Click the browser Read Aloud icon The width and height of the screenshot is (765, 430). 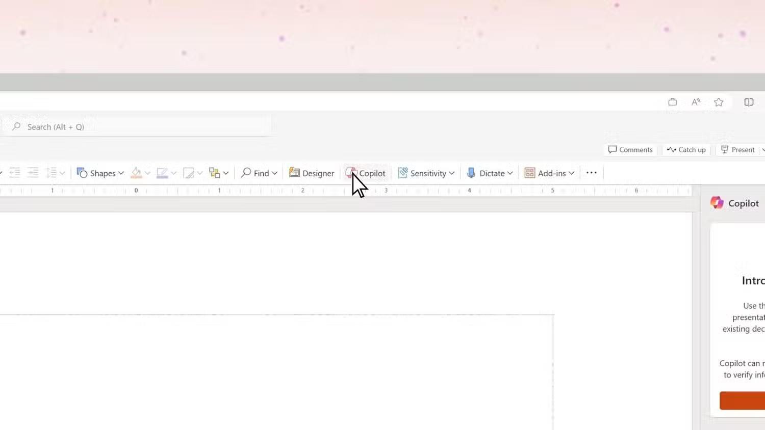(696, 102)
